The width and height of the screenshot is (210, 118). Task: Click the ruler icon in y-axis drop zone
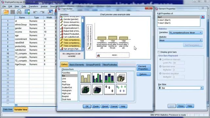tap(89, 48)
